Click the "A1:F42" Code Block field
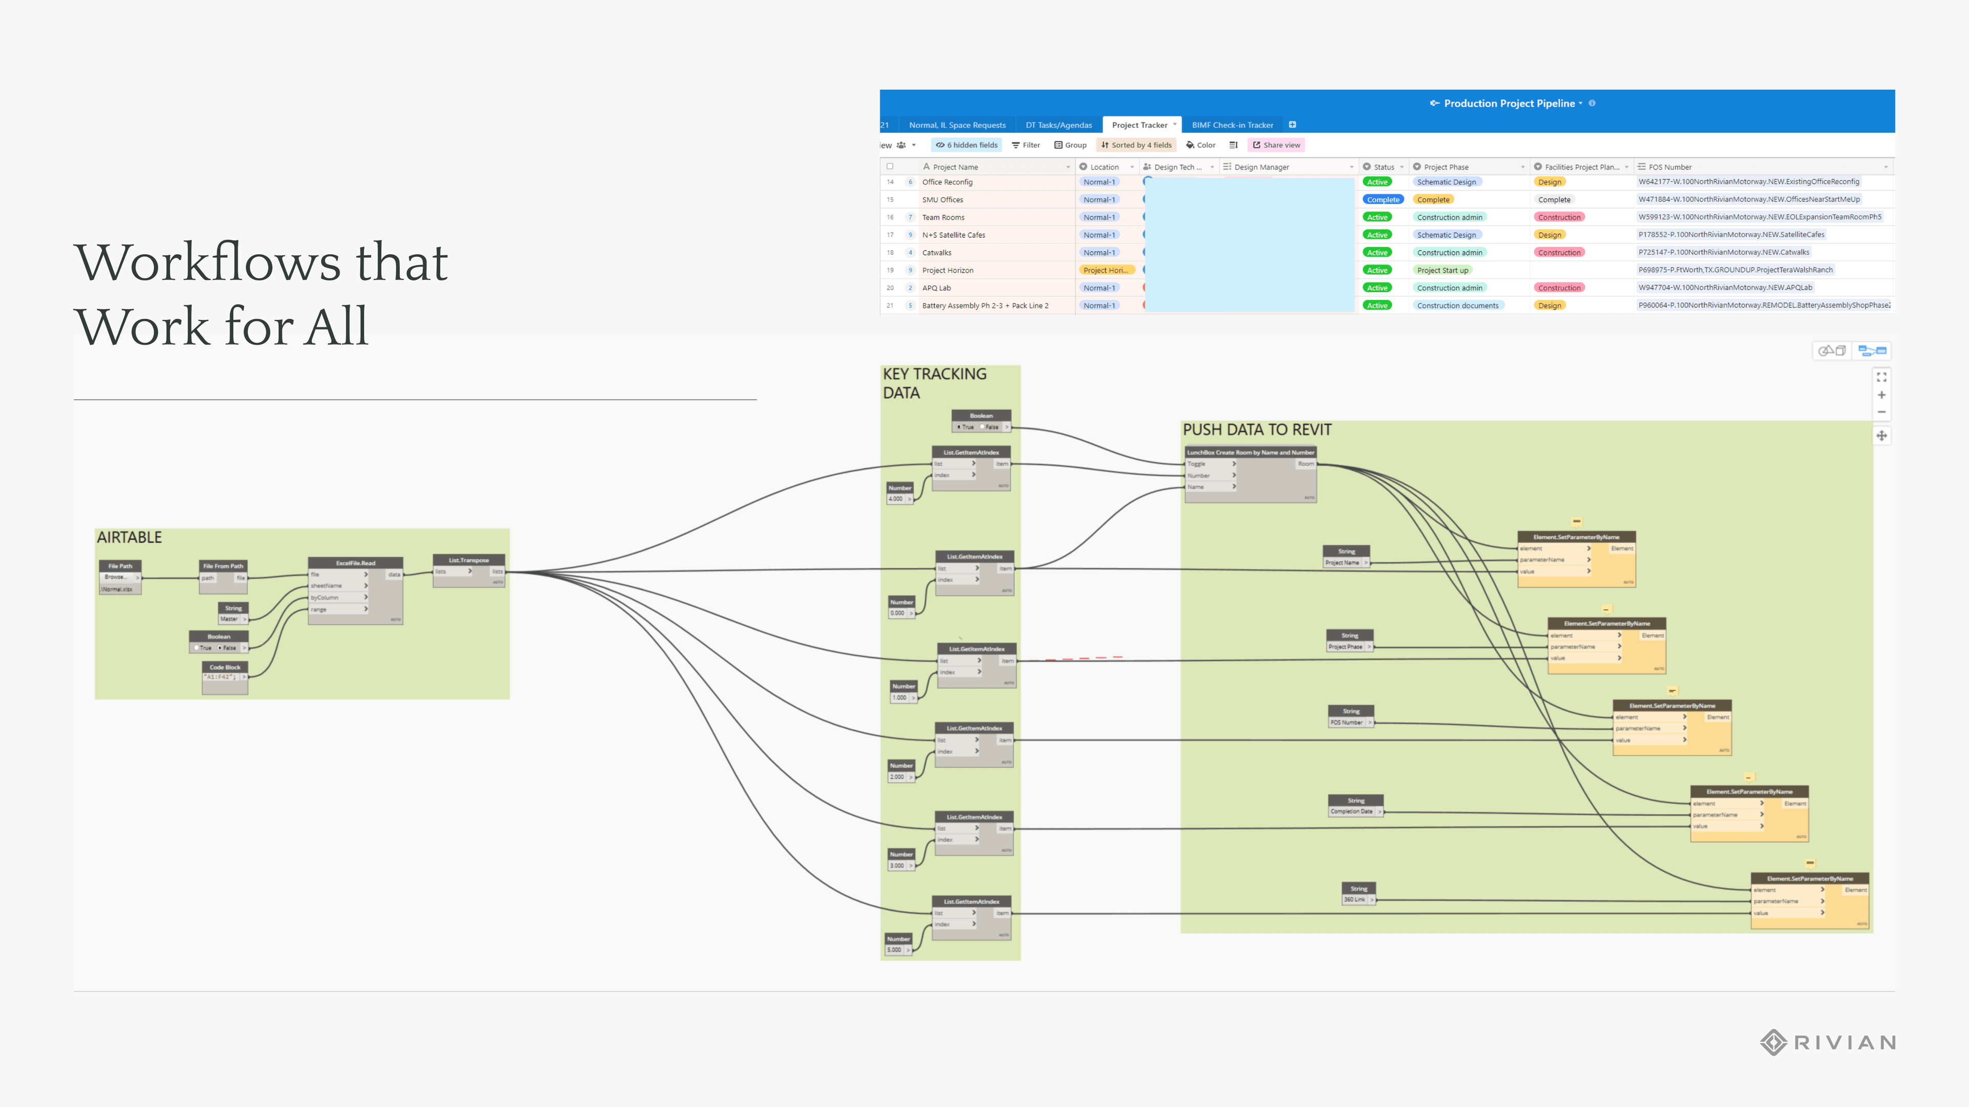Screen dimensions: 1969x1107 pos(221,677)
